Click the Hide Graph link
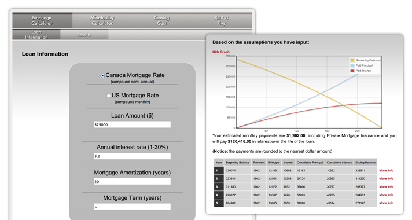The image size is (412, 220). point(221,52)
